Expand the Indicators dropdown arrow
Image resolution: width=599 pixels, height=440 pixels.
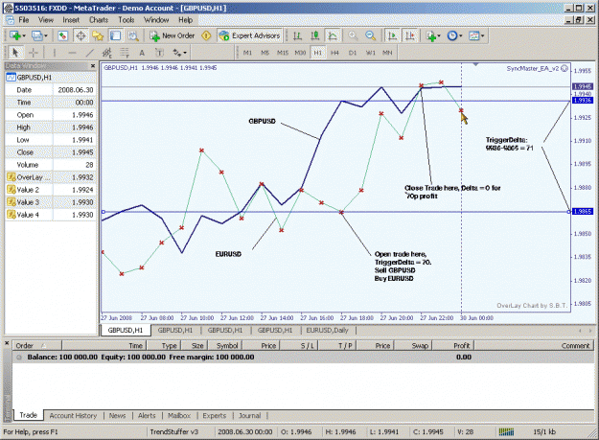(x=439, y=35)
